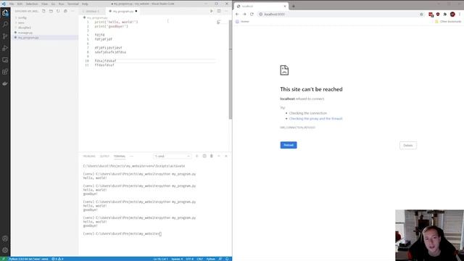Image resolution: width=464 pixels, height=261 pixels.
Task: Select the my_program.py editor tab
Action: [x=123, y=12]
